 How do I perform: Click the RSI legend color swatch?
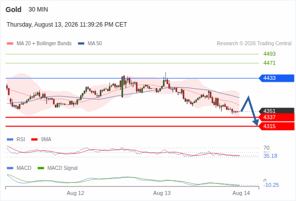click(10, 140)
